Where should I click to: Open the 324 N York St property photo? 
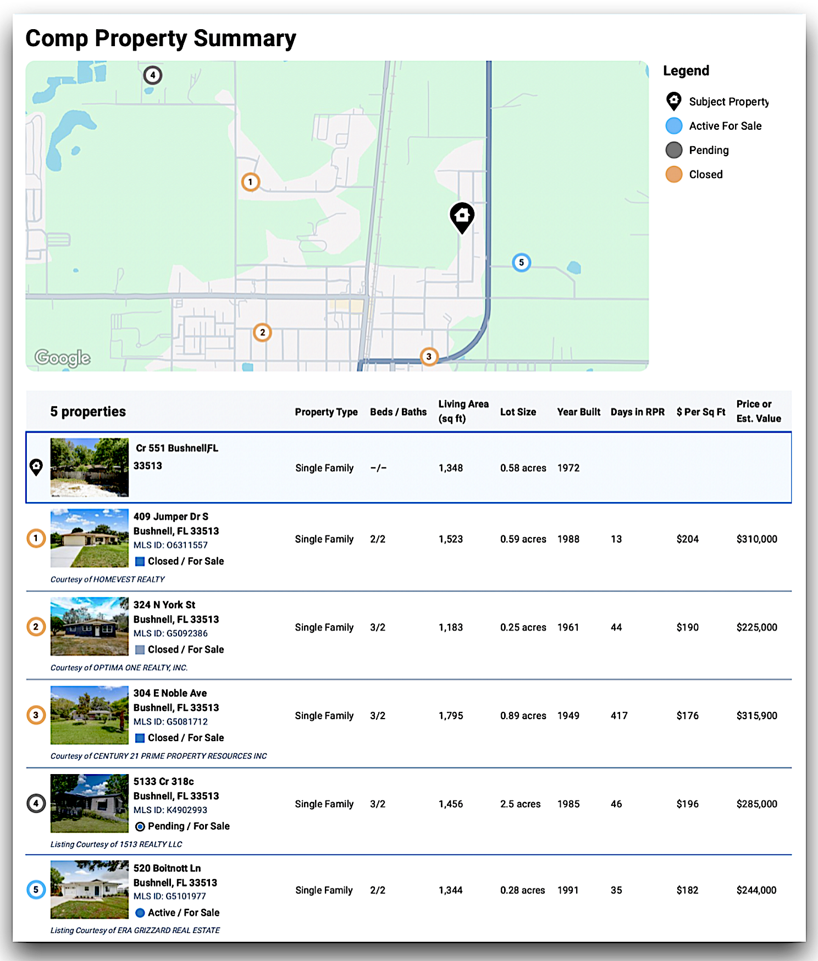coord(90,627)
